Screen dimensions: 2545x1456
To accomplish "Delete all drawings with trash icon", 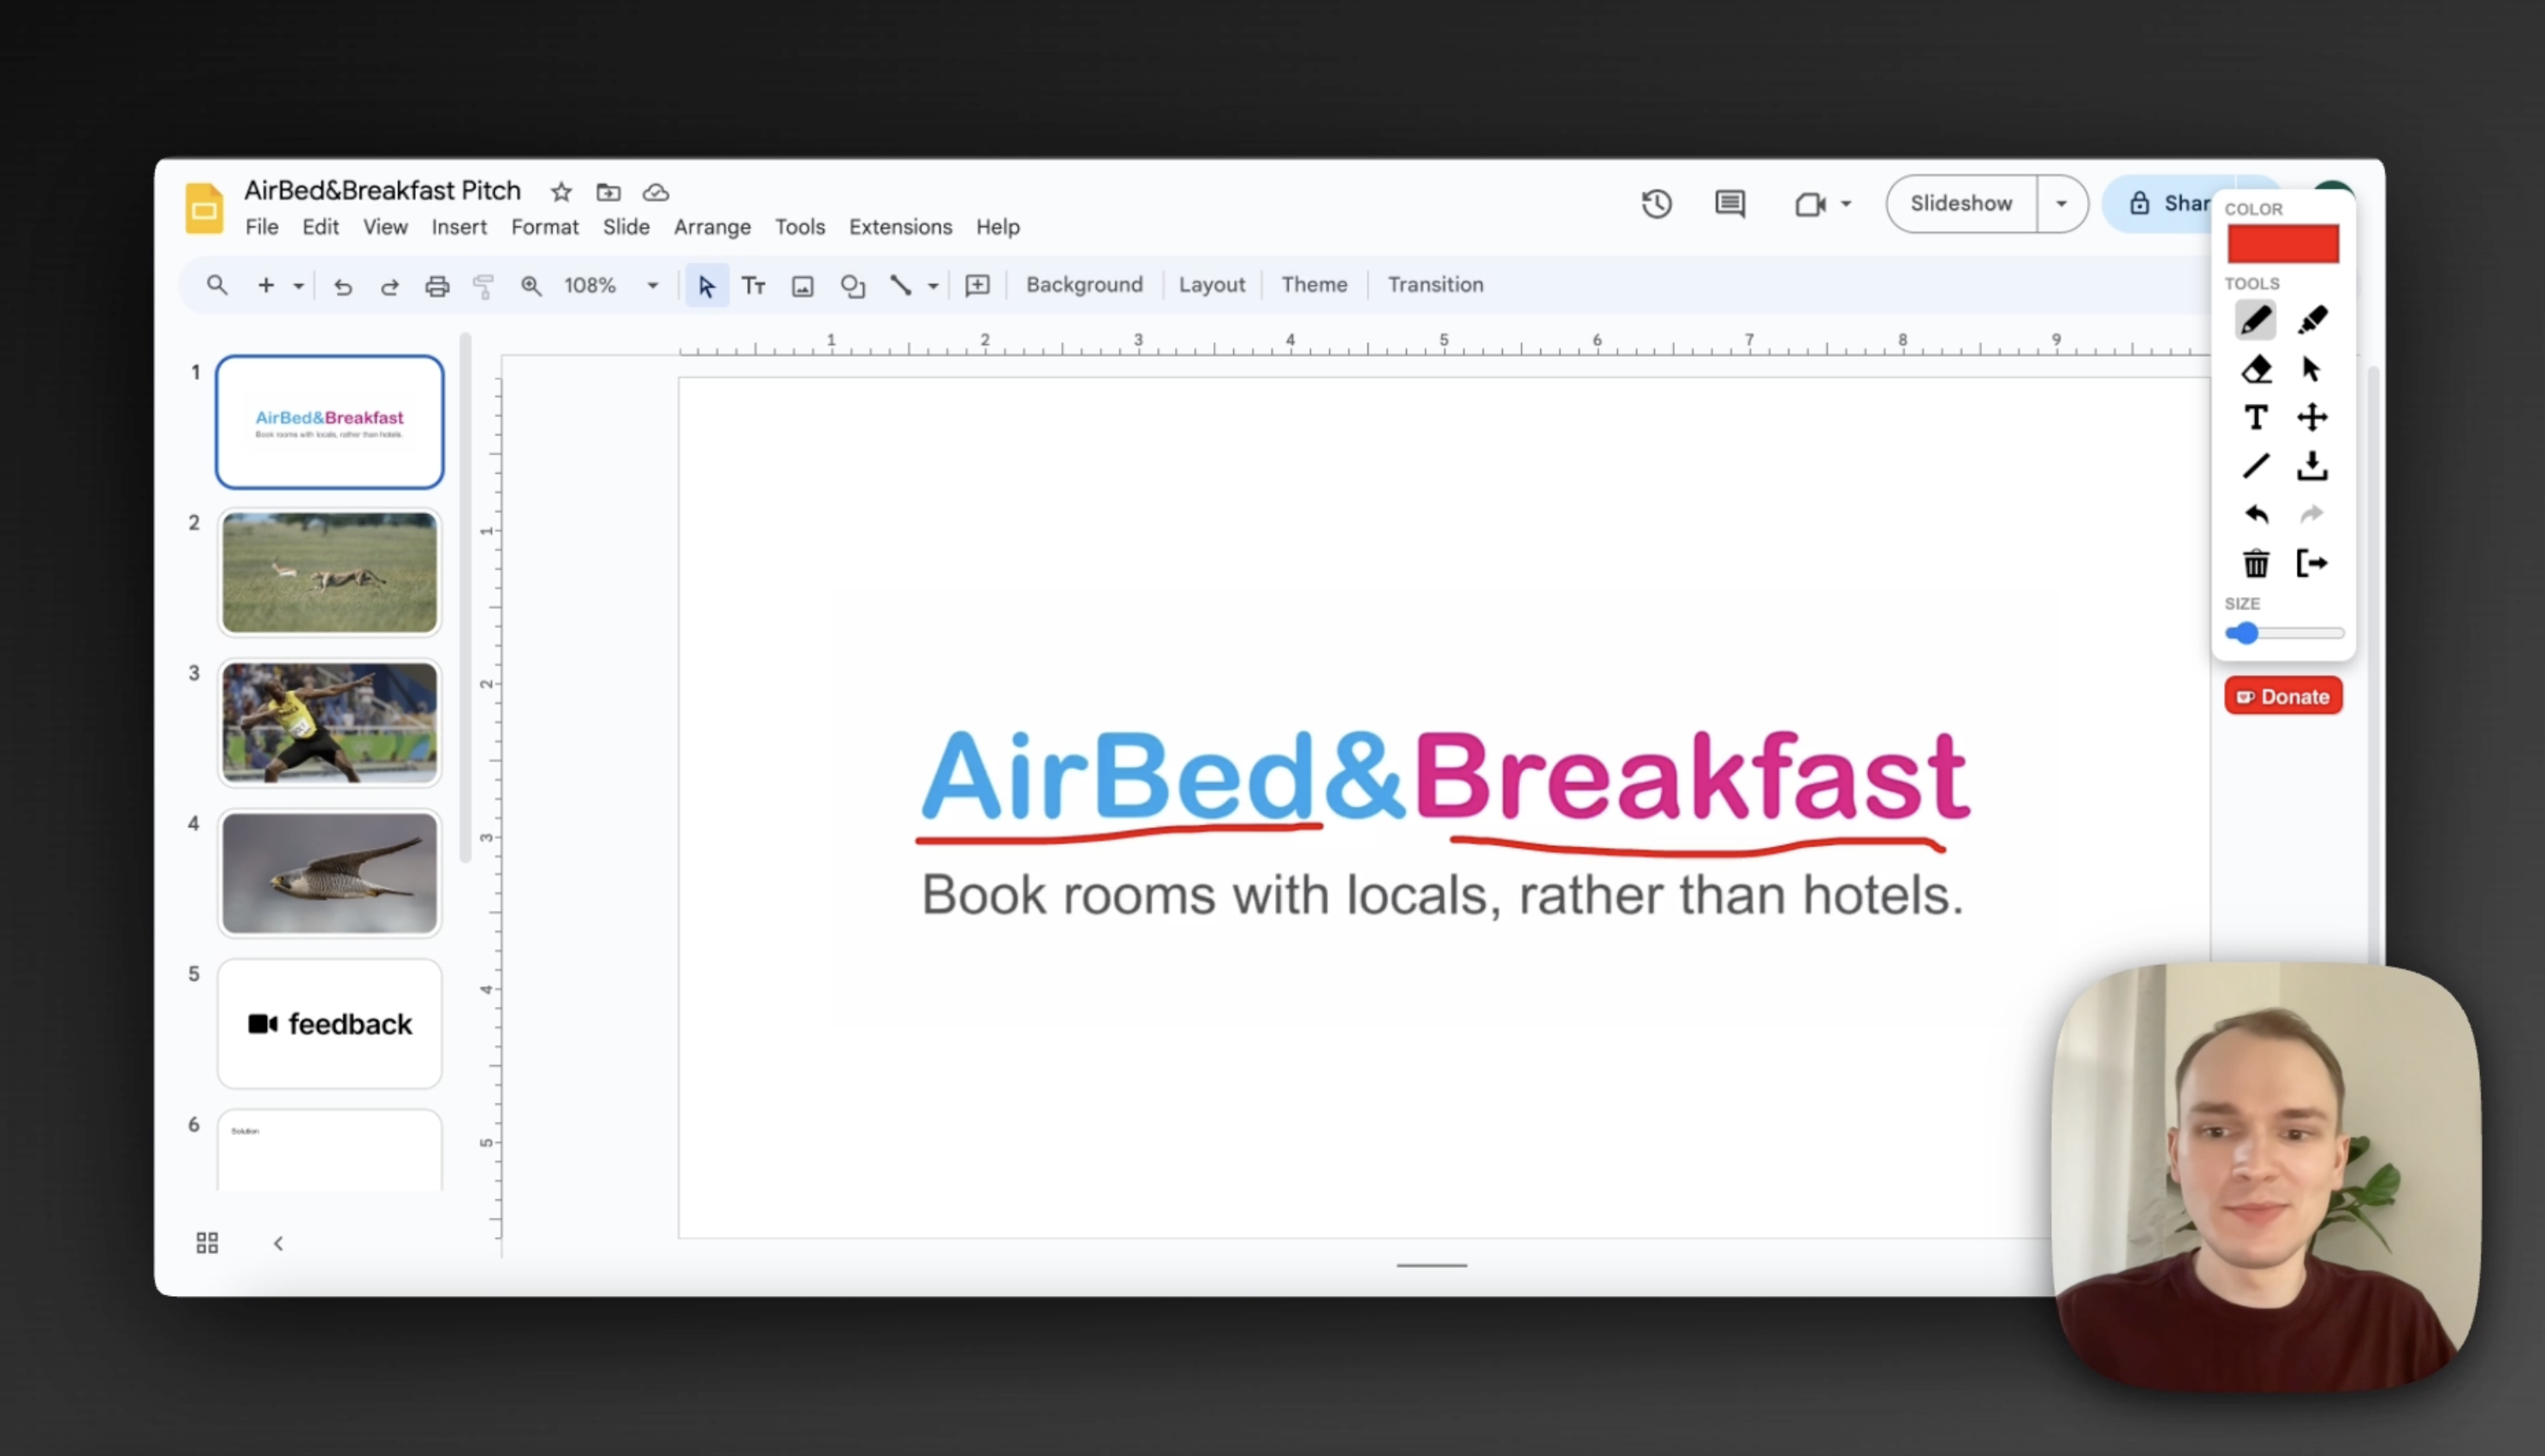I will coord(2256,564).
